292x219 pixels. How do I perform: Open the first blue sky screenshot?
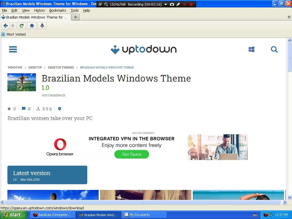[53, 195]
